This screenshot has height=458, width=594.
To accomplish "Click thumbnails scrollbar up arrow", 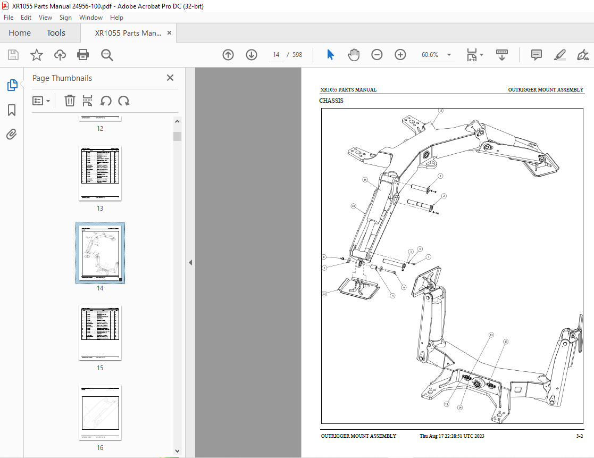I will click(x=177, y=121).
